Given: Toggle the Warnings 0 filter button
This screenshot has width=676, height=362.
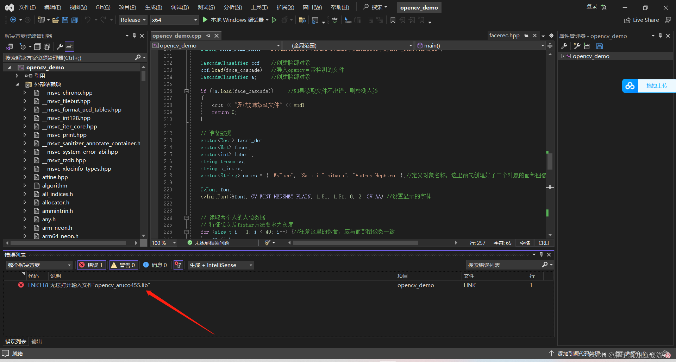Looking at the screenshot, I should (123, 265).
